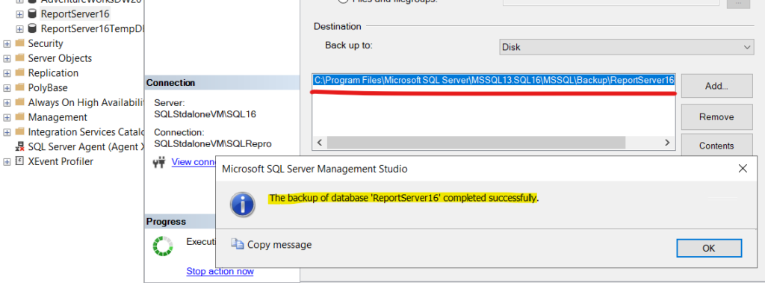Click the PolyBase folder icon

coord(19,88)
